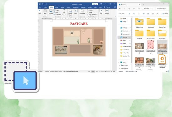Insert a Comment from the ribbon
The image size is (172, 117).
(x=82, y=12)
